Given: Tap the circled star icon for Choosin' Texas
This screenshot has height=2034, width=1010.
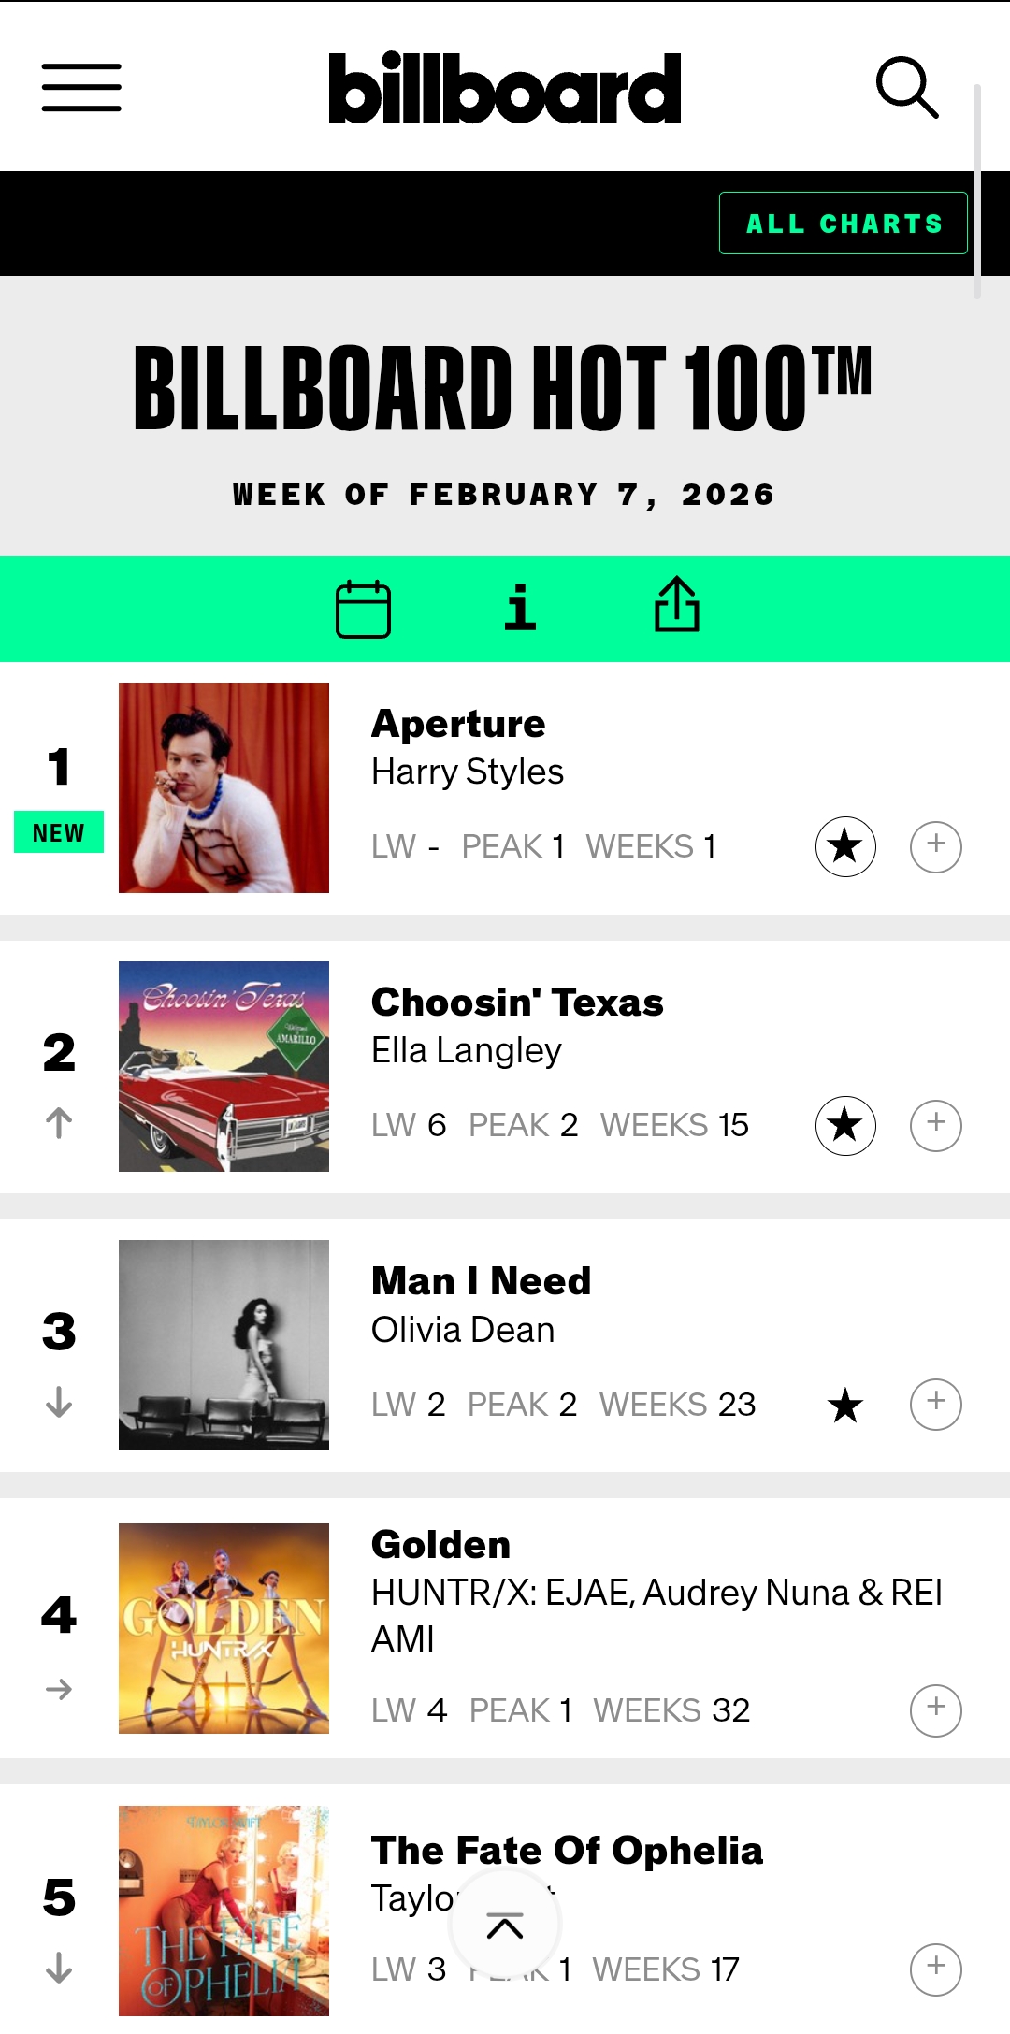Looking at the screenshot, I should point(845,1125).
